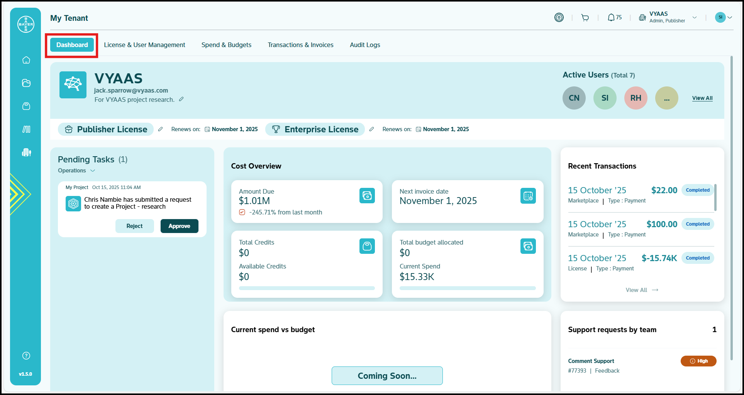
Task: Click the shopping cart icon in header
Action: 585,18
